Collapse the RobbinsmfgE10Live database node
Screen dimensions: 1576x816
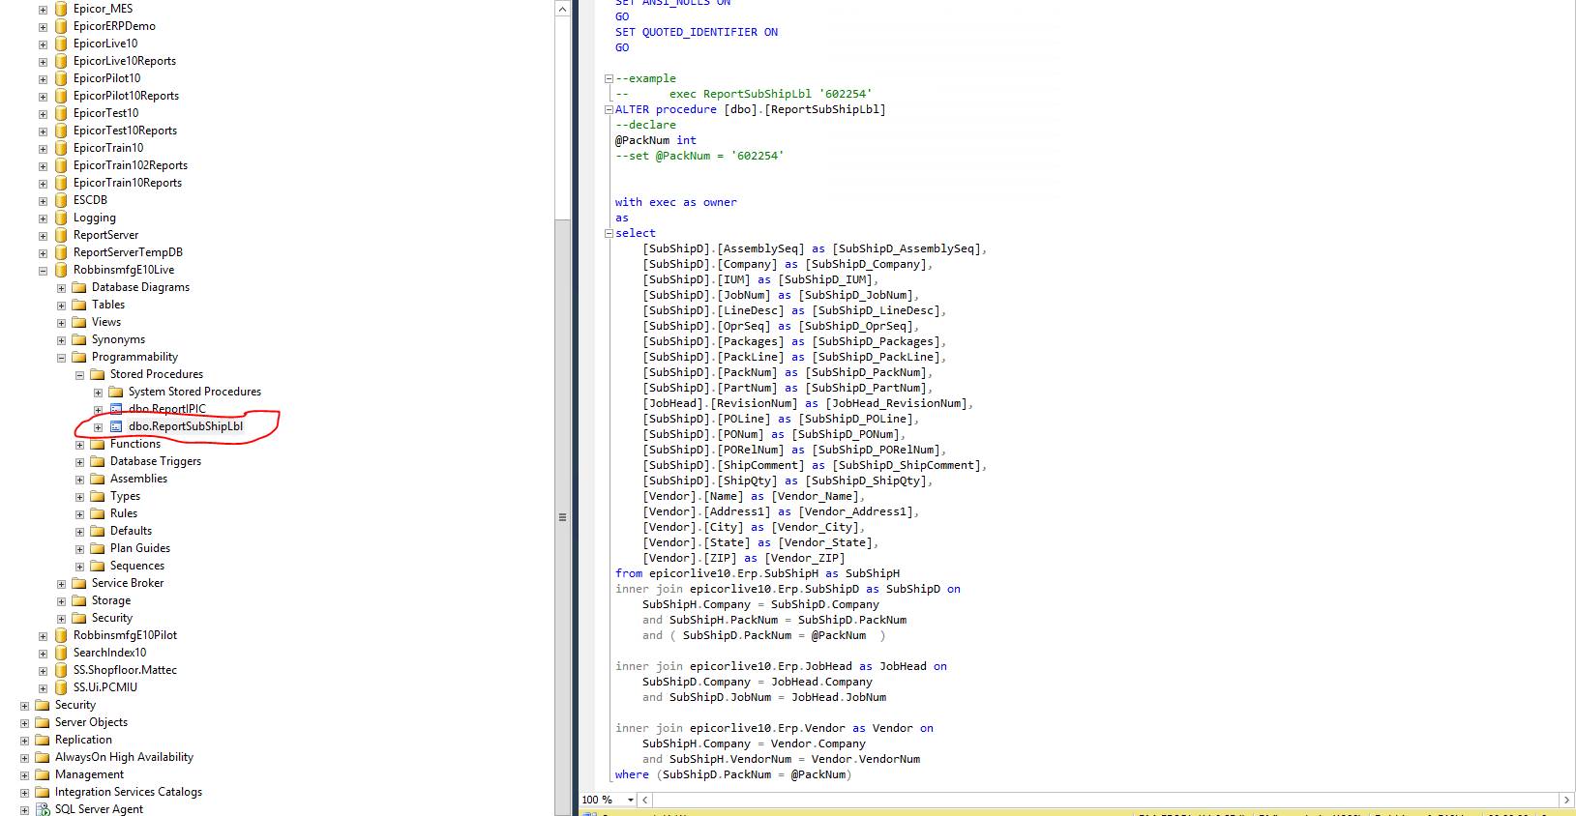click(43, 271)
